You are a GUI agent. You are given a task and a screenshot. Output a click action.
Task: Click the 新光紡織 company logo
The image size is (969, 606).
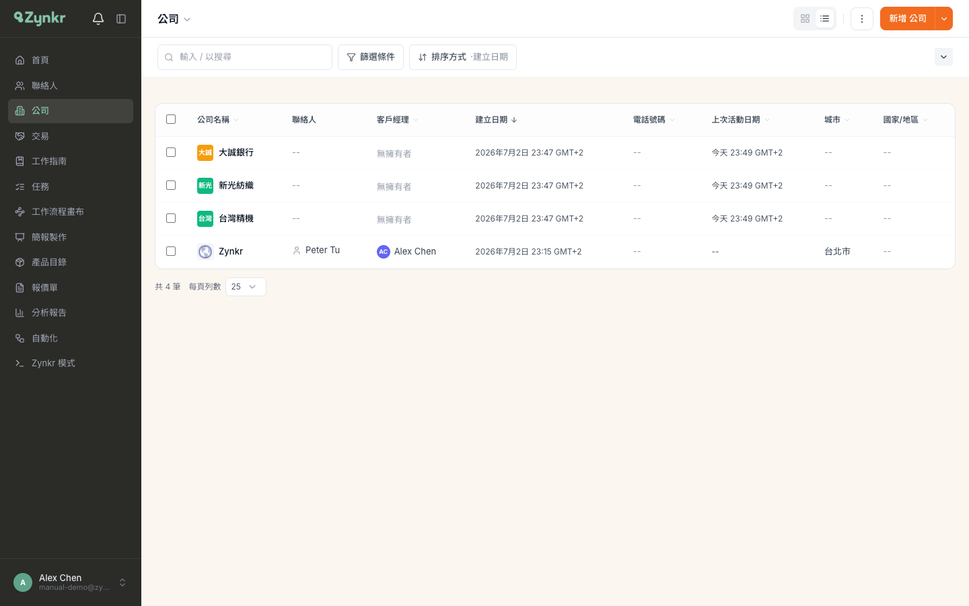pyautogui.click(x=205, y=186)
